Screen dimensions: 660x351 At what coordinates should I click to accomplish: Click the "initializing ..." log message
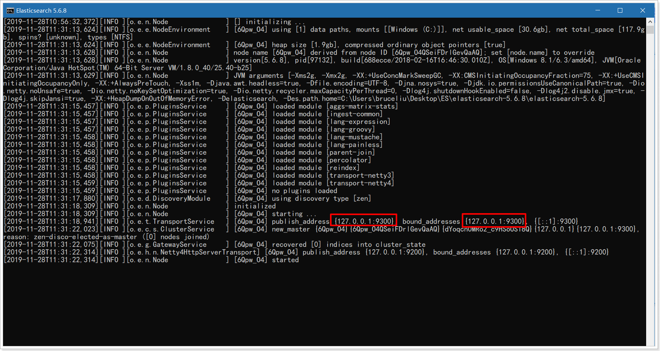click(275, 22)
